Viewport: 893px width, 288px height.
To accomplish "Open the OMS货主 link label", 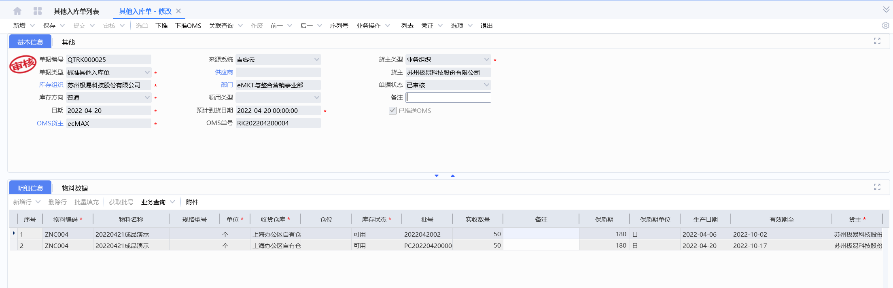I will (x=50, y=123).
